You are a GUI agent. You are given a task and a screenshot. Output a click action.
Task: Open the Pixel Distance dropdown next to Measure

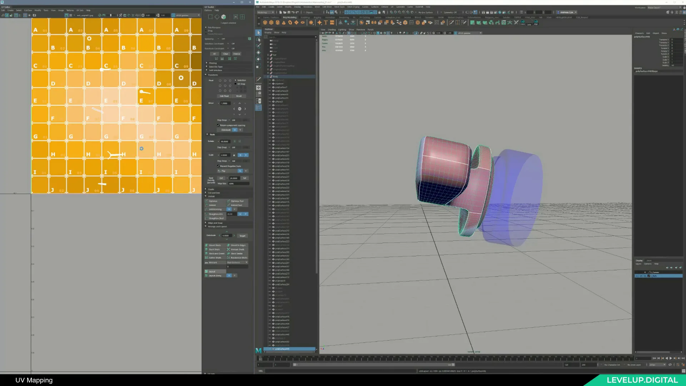tap(238, 262)
